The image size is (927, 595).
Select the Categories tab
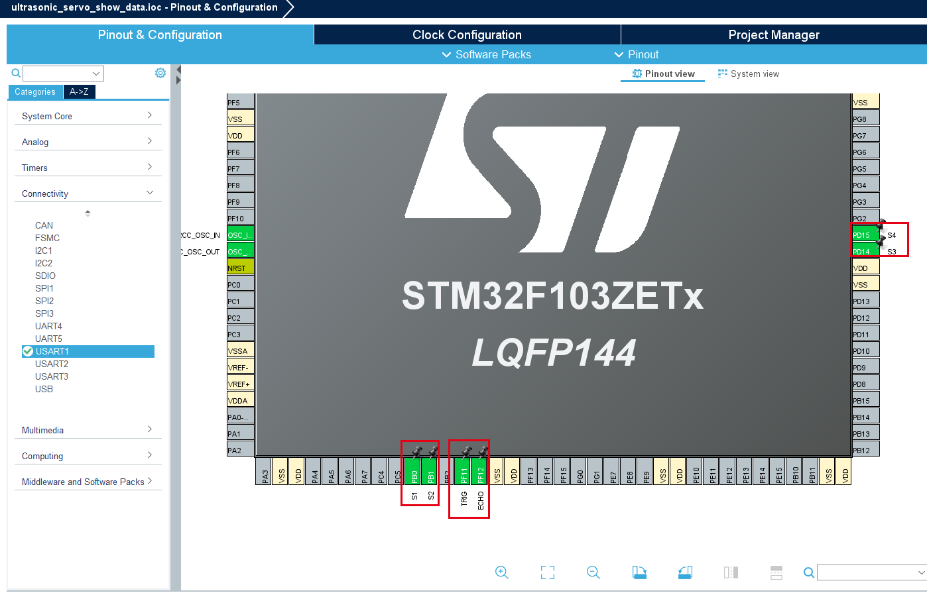click(x=35, y=91)
